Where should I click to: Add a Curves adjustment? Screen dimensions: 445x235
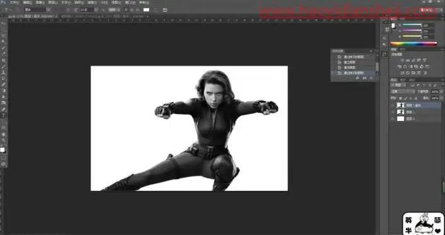tap(413, 60)
